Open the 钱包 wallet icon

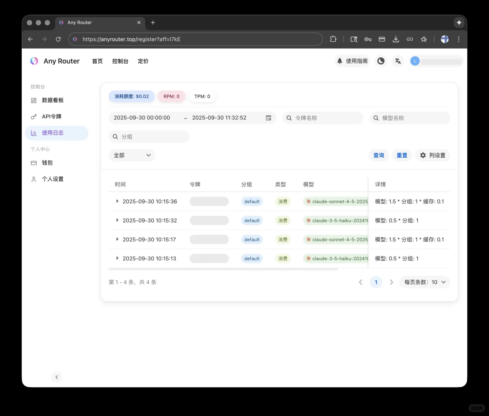tap(34, 163)
